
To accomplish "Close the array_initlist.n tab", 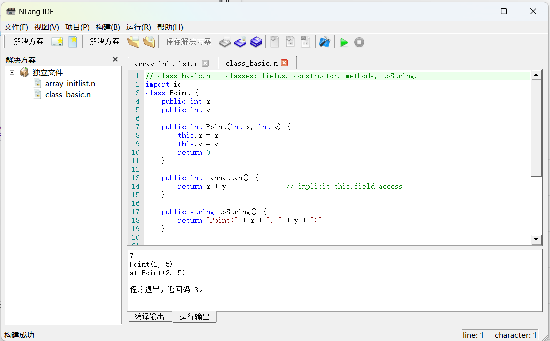I will tap(205, 63).
